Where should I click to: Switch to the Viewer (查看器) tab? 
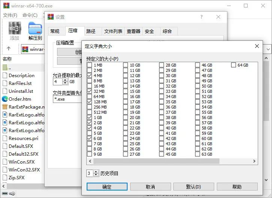click(x=134, y=31)
